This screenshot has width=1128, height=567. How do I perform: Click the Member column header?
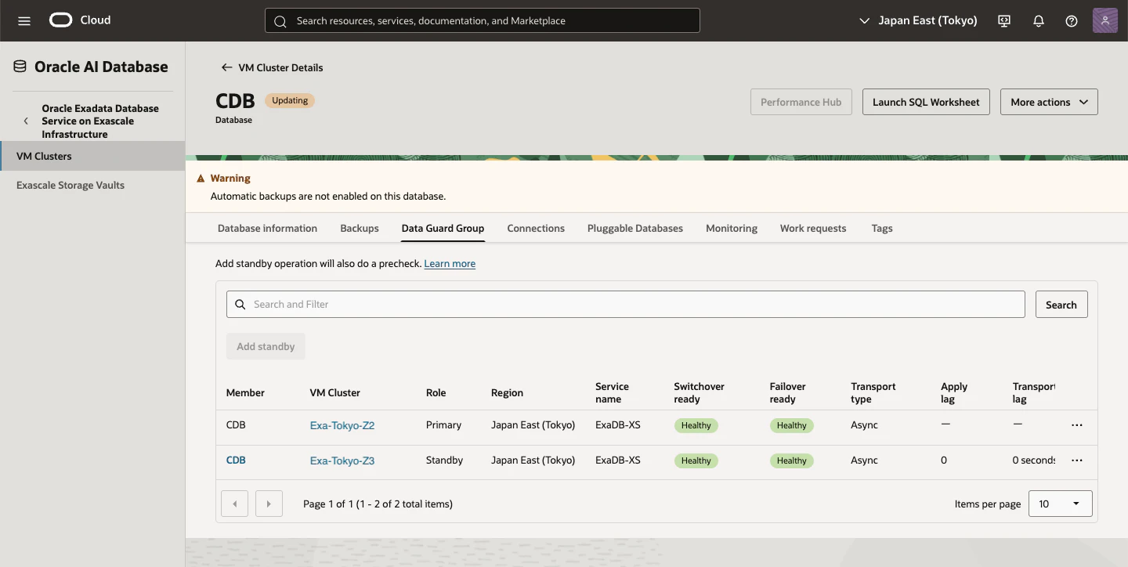coord(245,393)
